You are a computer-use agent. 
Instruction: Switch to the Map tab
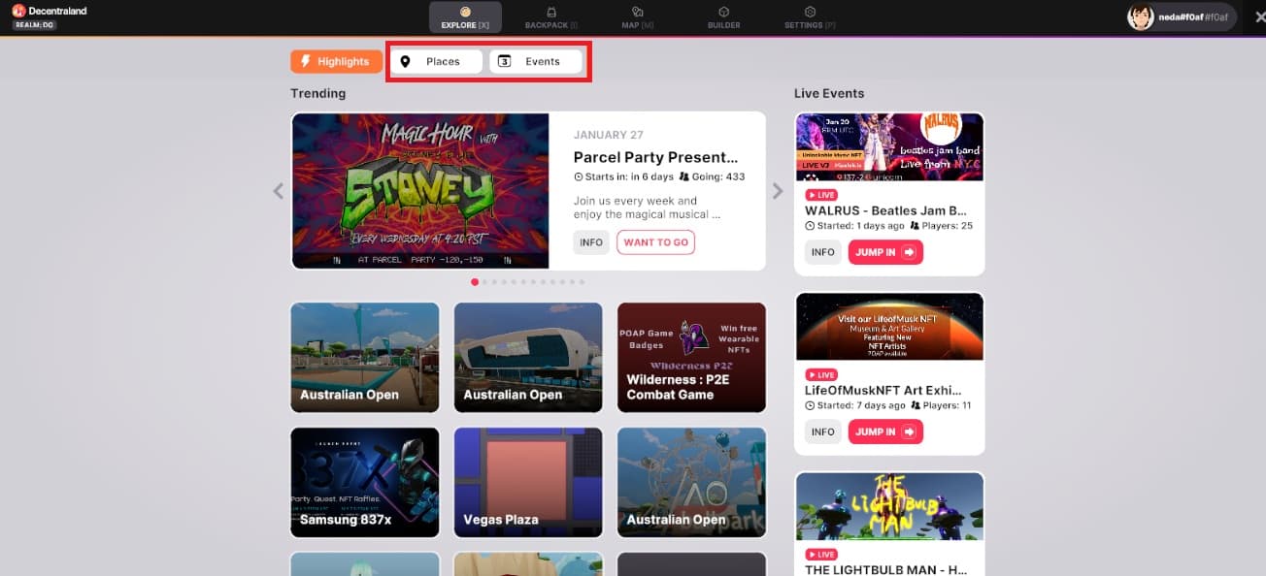[x=638, y=16]
